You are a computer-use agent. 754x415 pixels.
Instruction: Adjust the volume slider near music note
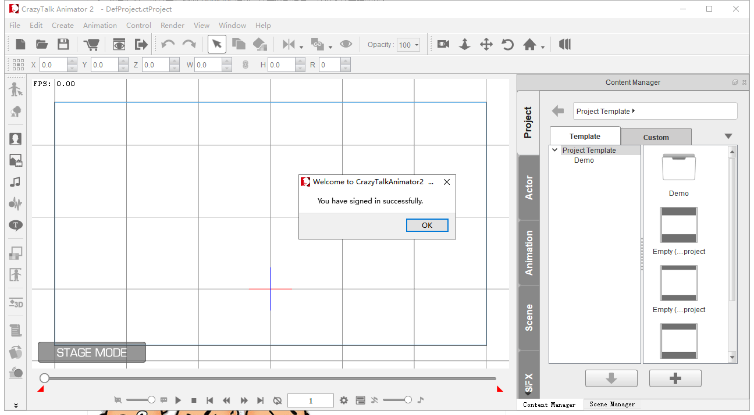pos(397,400)
